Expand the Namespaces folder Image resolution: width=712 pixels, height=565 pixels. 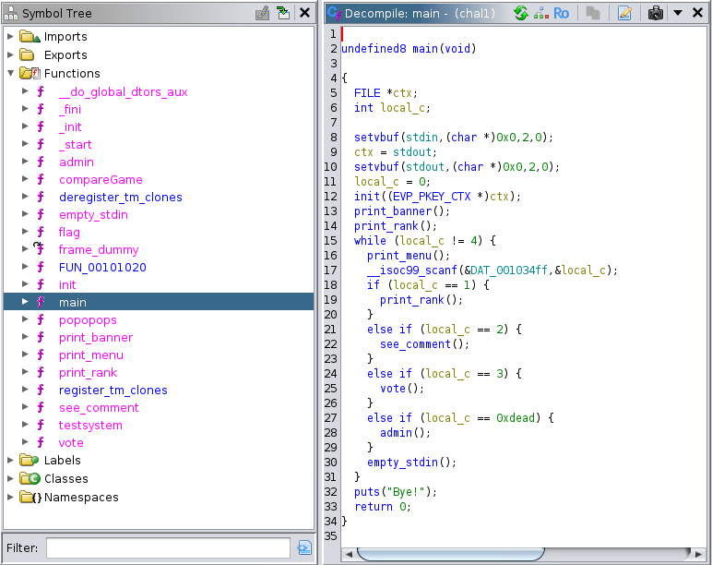coord(10,498)
